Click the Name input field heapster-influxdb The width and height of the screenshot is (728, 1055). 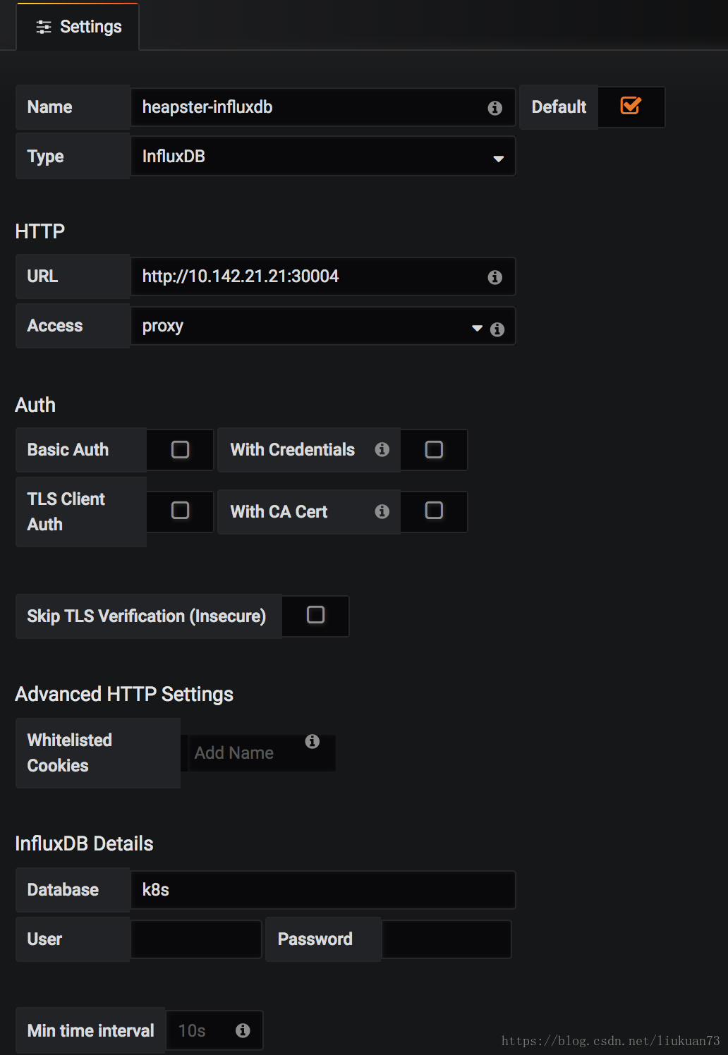[x=323, y=107]
